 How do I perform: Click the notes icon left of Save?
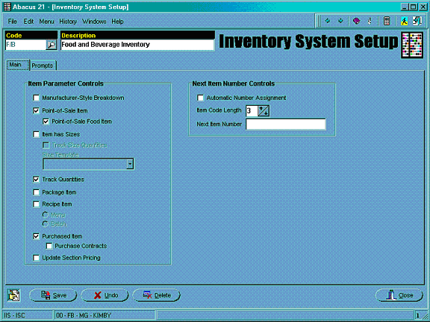point(13,295)
